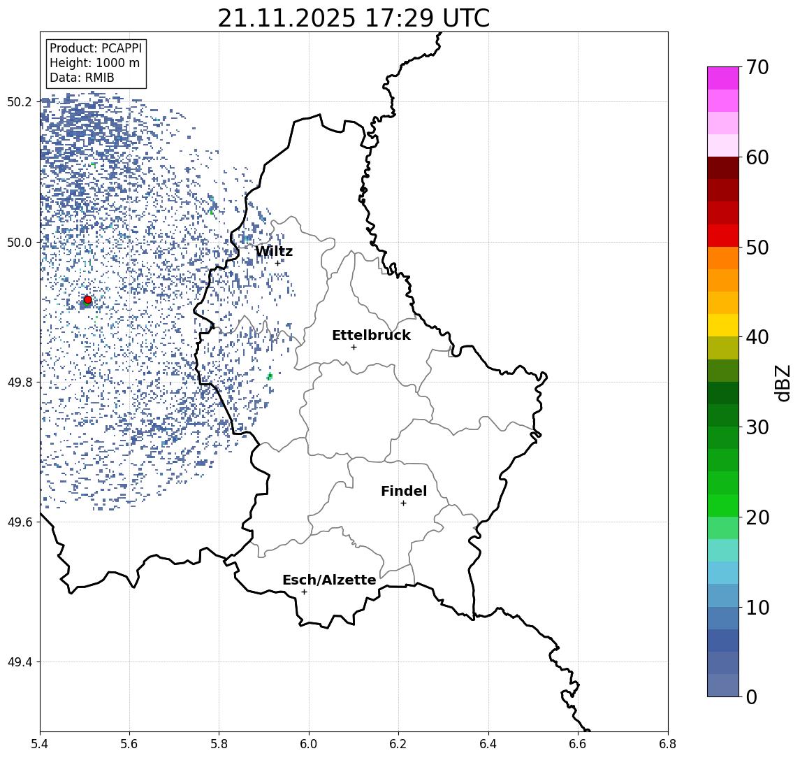The width and height of the screenshot is (800, 758).
Task: Click the Esch/Alzette station cross marker
Action: [304, 592]
